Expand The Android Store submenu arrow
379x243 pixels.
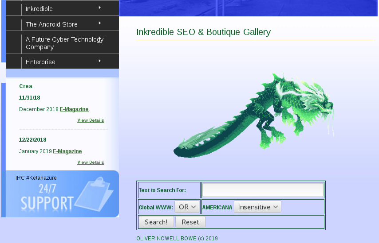100,23
